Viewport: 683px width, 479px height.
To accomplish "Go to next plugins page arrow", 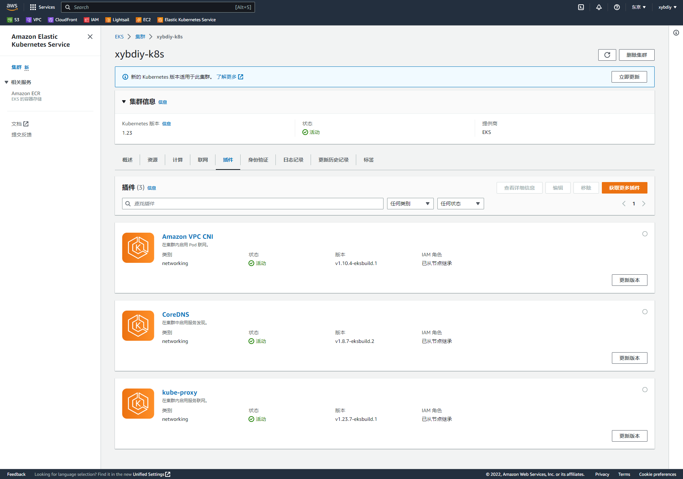I will pyautogui.click(x=644, y=204).
